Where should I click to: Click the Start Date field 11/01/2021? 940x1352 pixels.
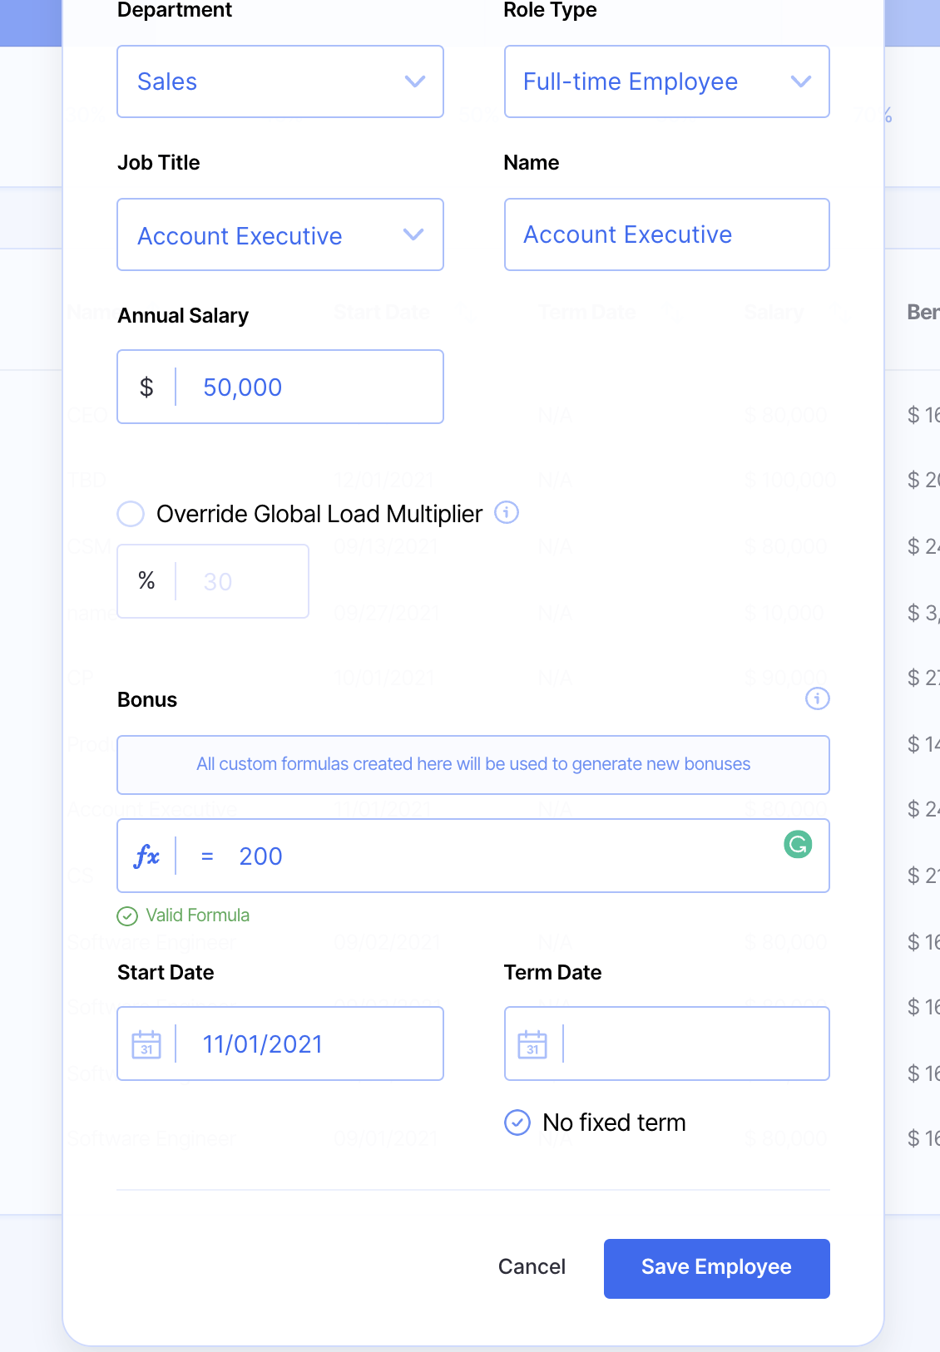click(x=308, y=1044)
